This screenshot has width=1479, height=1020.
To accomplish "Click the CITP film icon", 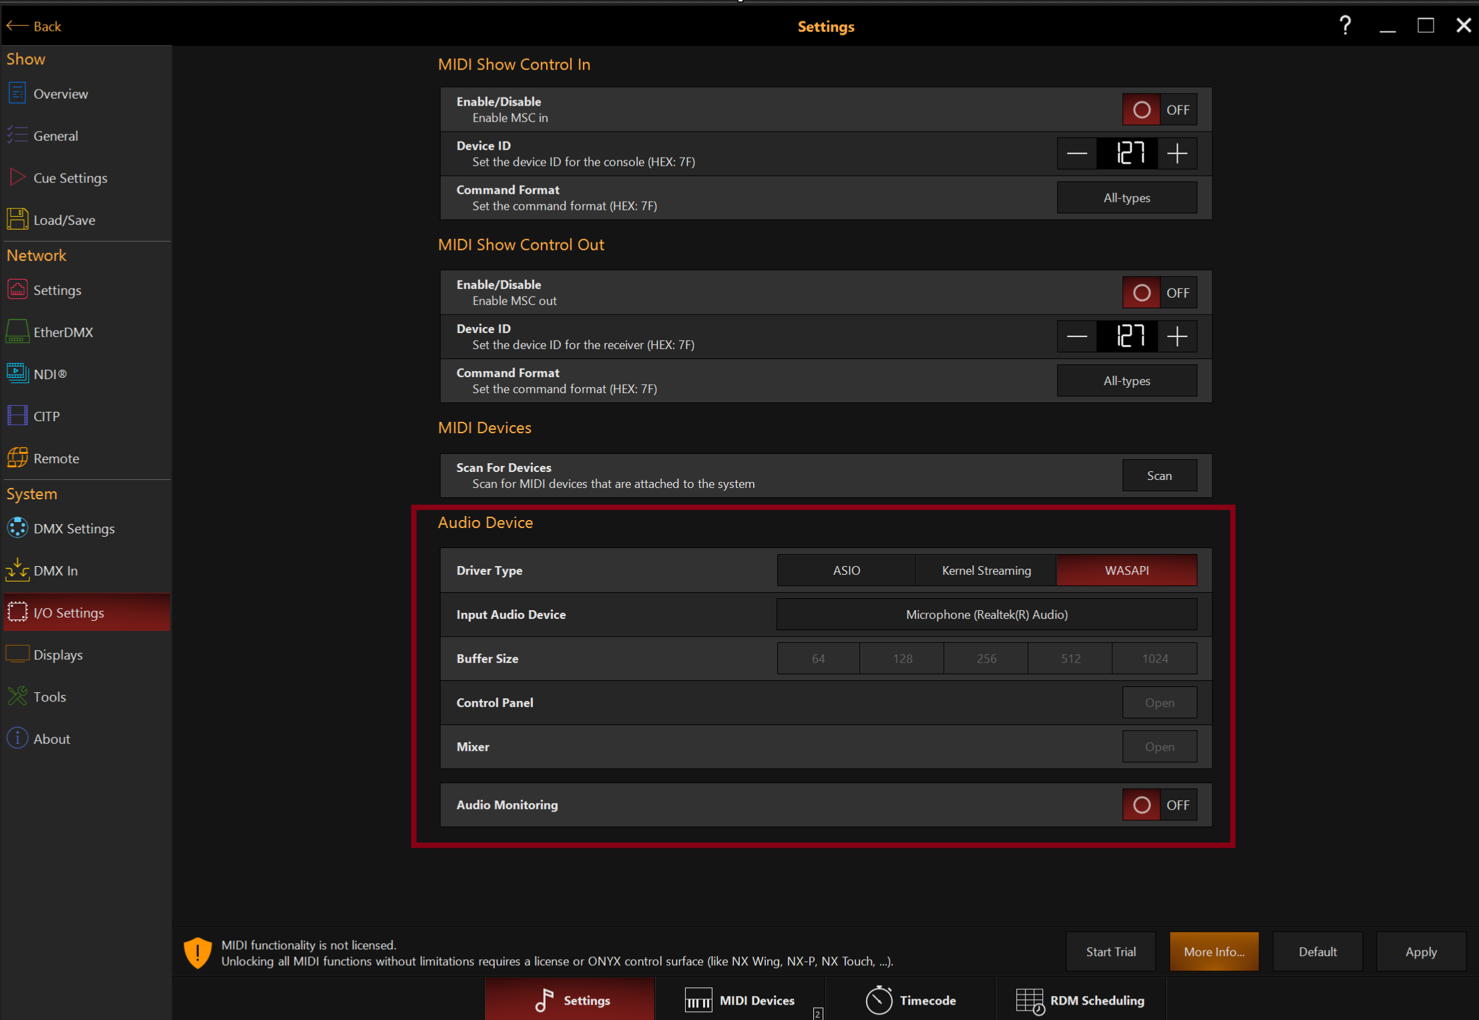I will tap(17, 416).
